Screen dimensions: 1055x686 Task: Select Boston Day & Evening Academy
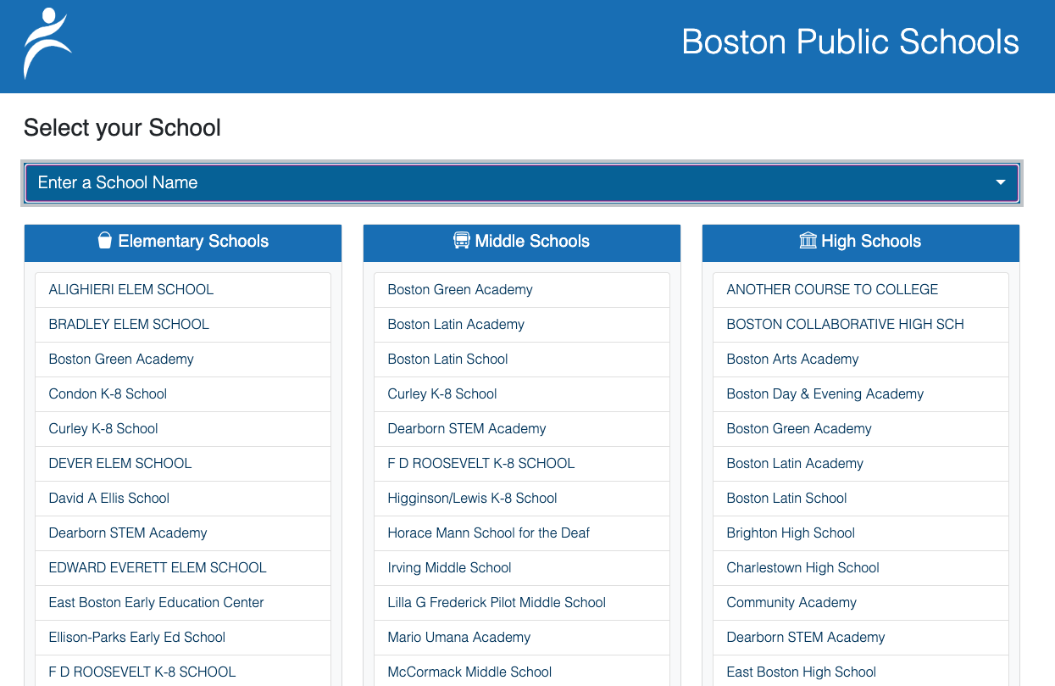tap(861, 394)
